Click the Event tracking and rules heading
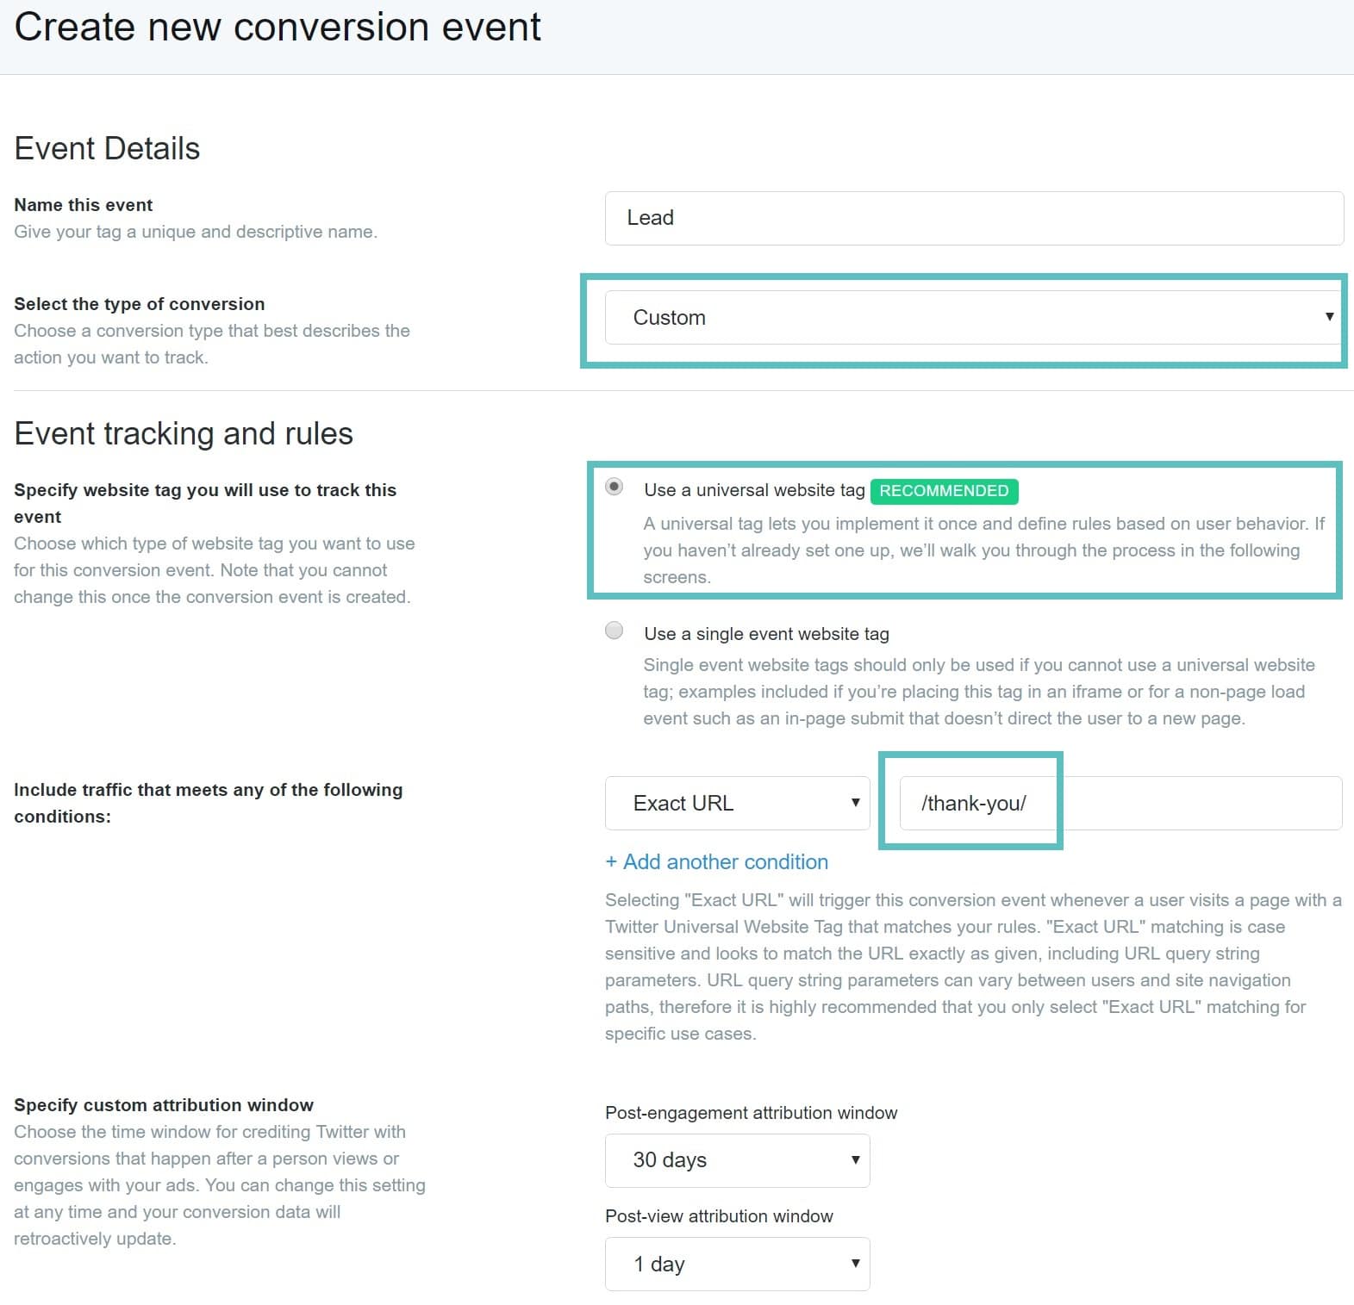This screenshot has width=1354, height=1305. (x=183, y=433)
